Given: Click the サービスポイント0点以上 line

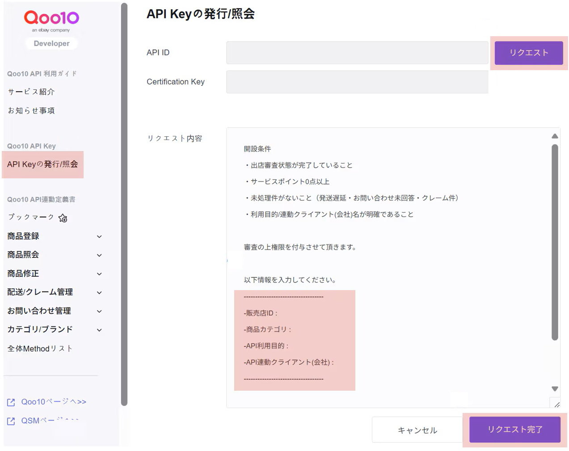Looking at the screenshot, I should (287, 182).
